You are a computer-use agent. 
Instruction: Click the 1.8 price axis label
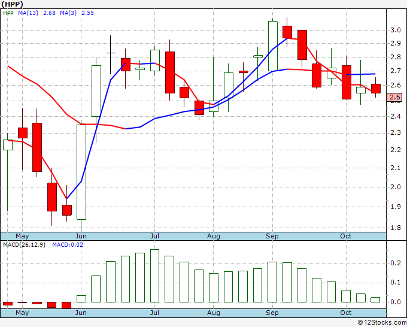point(395,228)
